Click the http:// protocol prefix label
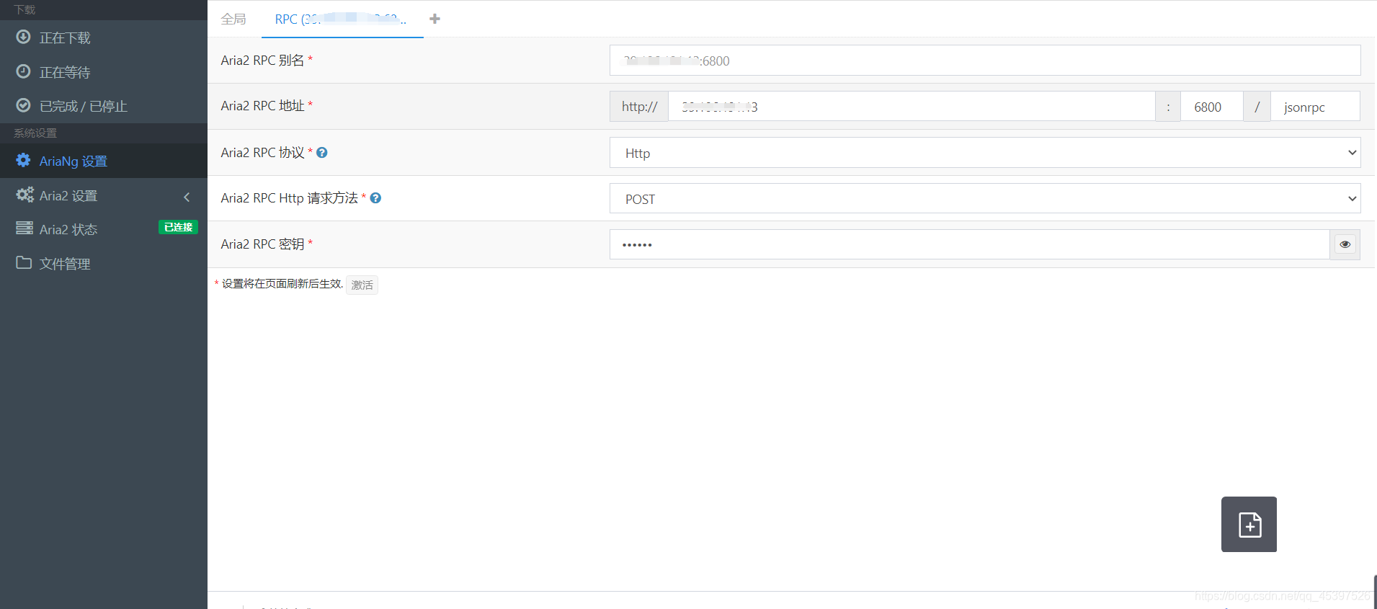The height and width of the screenshot is (609, 1377). pos(639,107)
